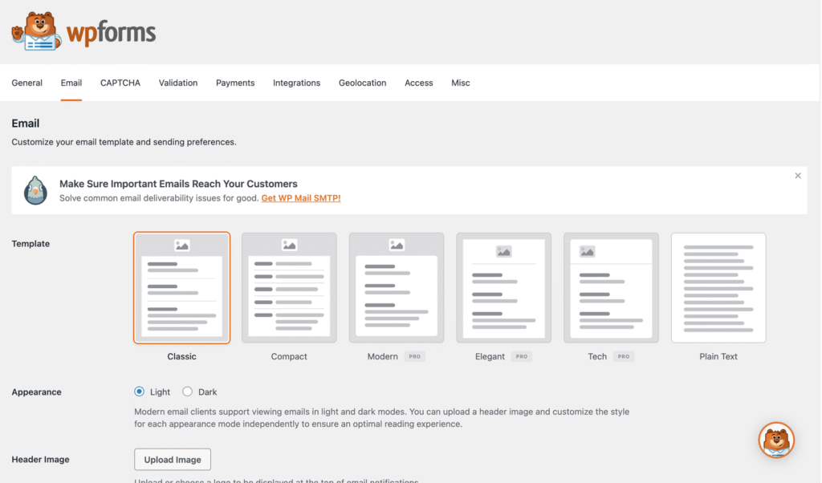Click the PRO badge beside Tech

pos(623,356)
